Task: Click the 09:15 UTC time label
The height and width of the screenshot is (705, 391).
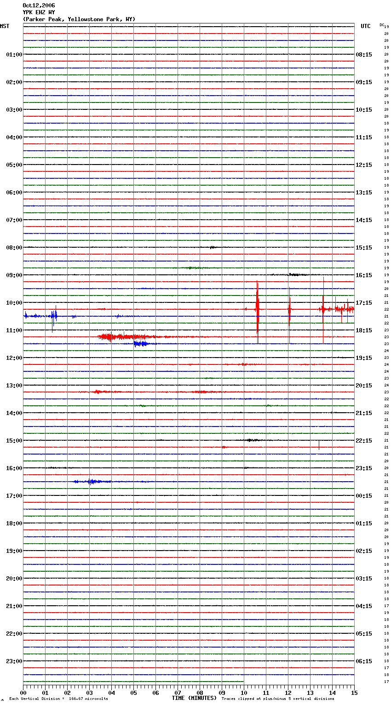Action: pos(364,82)
